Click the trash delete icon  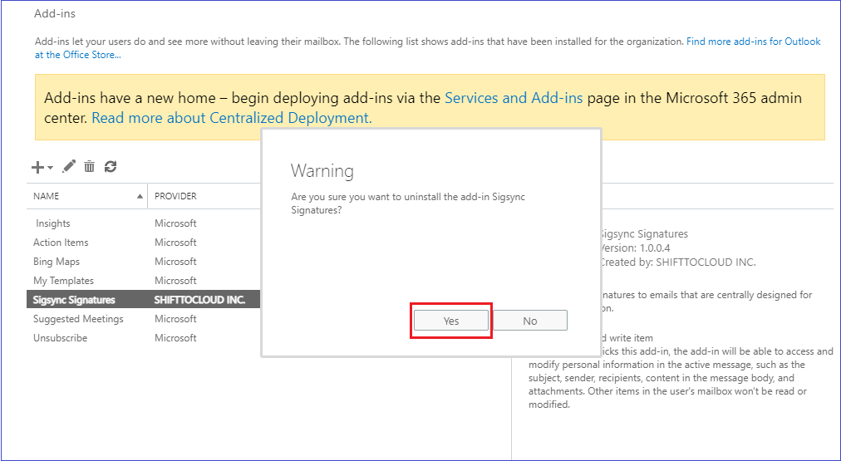click(x=90, y=167)
